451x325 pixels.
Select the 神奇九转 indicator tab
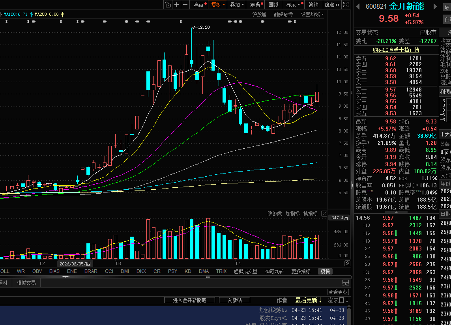[274, 271]
